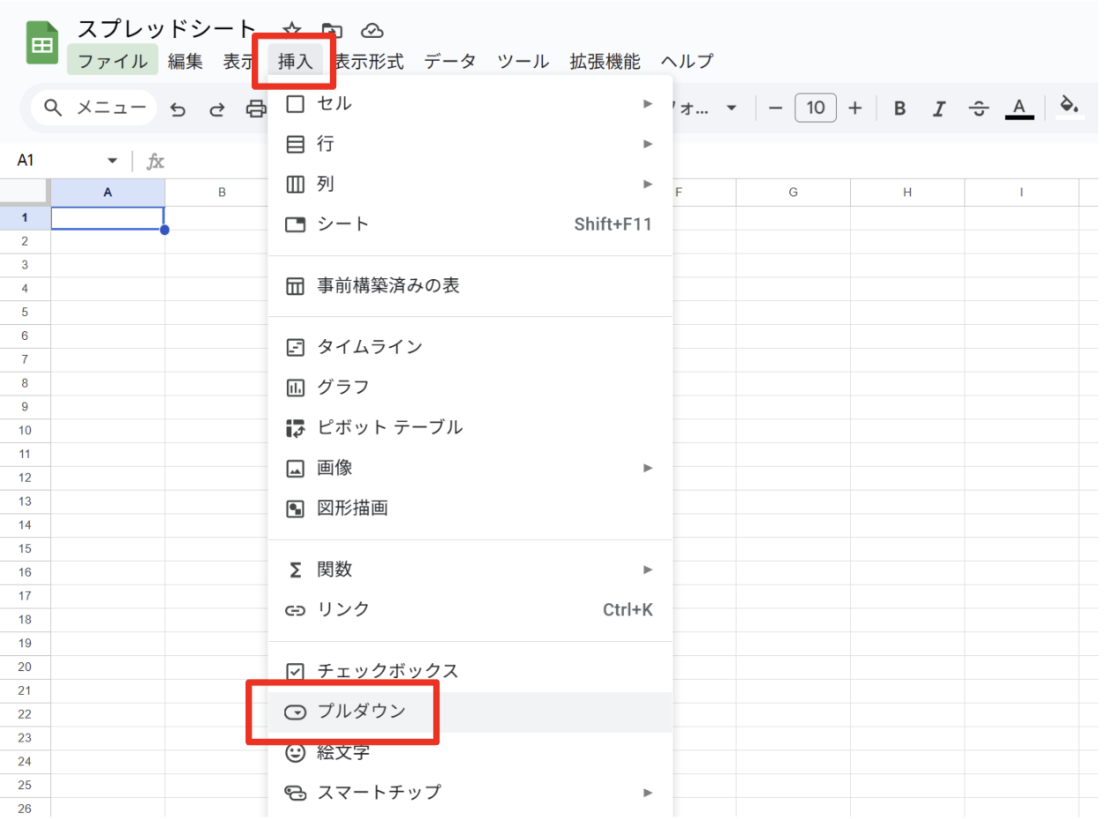The height and width of the screenshot is (819, 1107).
Task: Apply strikethrough formatting
Action: pyautogui.click(x=979, y=107)
